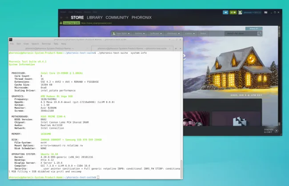Open the News link in store nav
Screen dimensions: 289x186
click(x=203, y=33)
